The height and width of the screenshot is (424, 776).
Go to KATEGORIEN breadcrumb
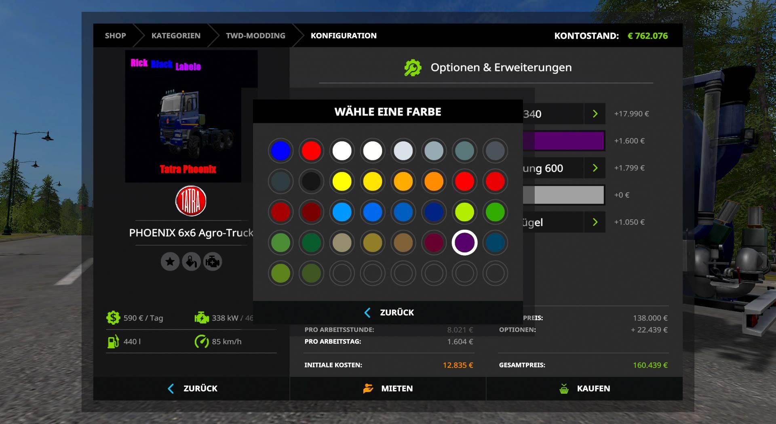pyautogui.click(x=176, y=36)
